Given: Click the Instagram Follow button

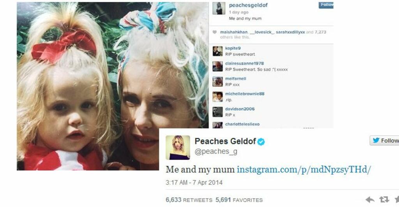Looking at the screenshot, I should (326, 5).
